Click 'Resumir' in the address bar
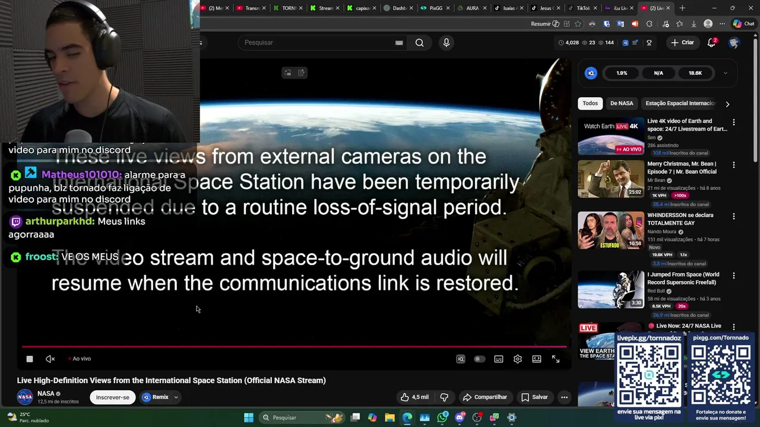 [x=545, y=24]
